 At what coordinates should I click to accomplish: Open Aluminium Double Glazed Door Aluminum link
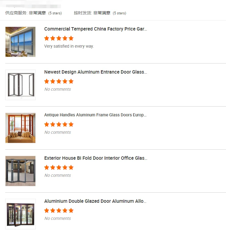tap(95, 201)
